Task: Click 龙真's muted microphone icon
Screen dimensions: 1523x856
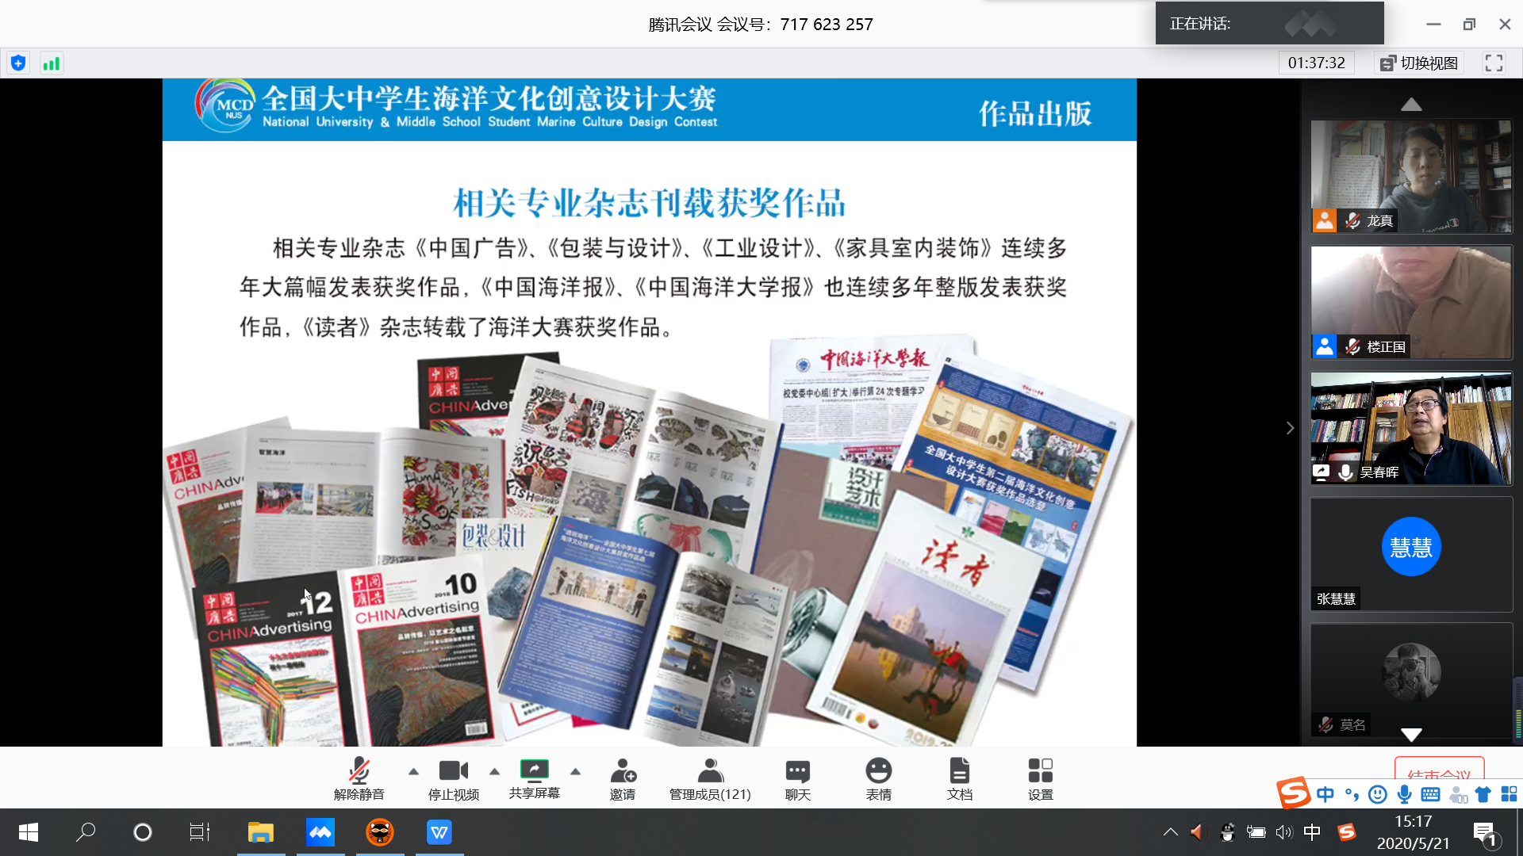Action: pyautogui.click(x=1352, y=221)
